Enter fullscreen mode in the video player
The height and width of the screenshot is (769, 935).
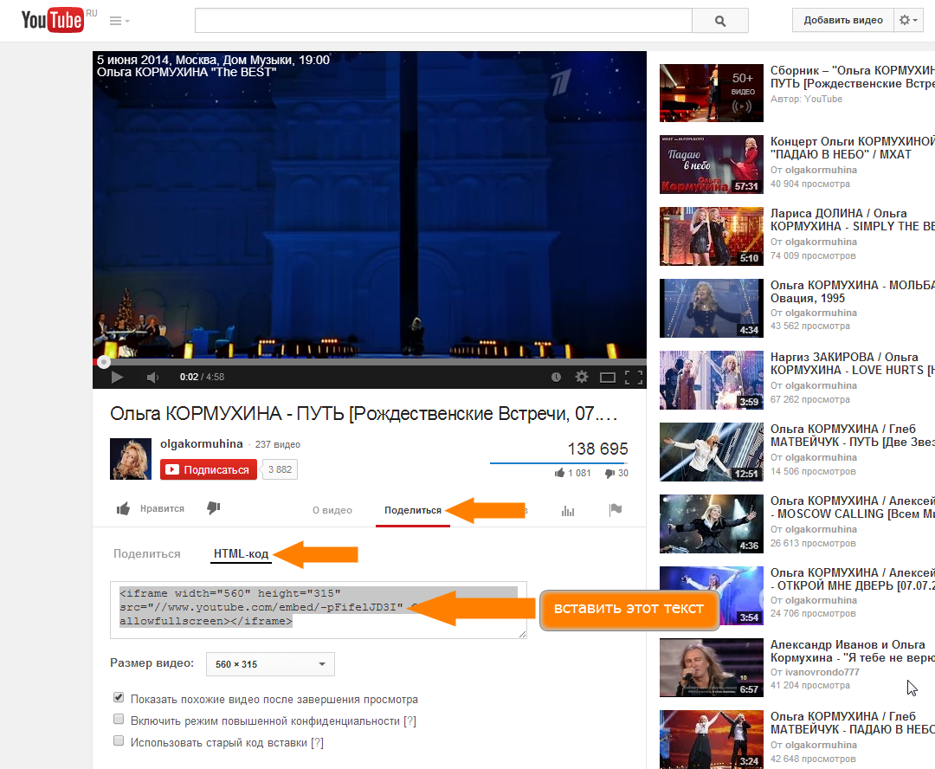click(x=634, y=377)
